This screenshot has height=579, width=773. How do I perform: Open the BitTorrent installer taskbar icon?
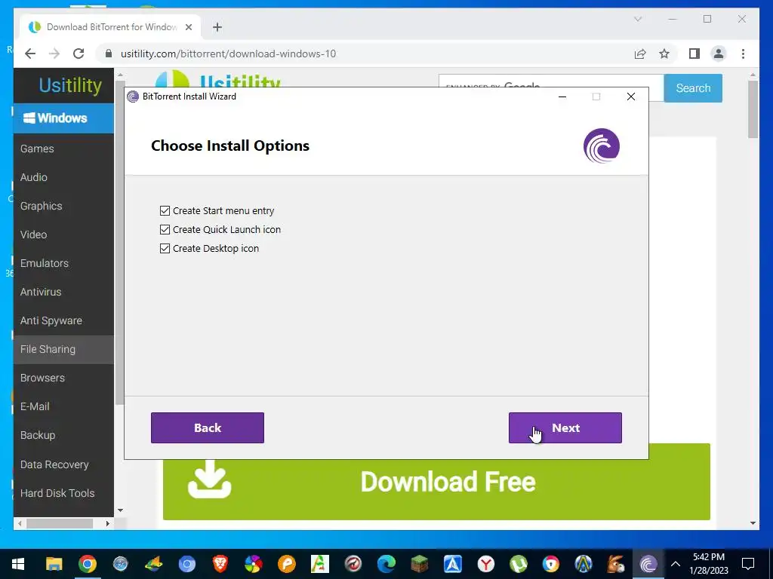point(648,564)
